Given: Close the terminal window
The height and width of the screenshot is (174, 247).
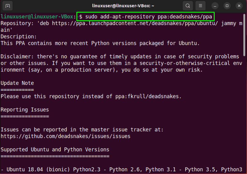Looking at the screenshot, I should tap(238, 6).
